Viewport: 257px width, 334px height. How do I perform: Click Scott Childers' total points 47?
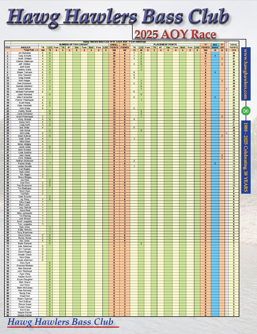pyautogui.click(x=234, y=58)
